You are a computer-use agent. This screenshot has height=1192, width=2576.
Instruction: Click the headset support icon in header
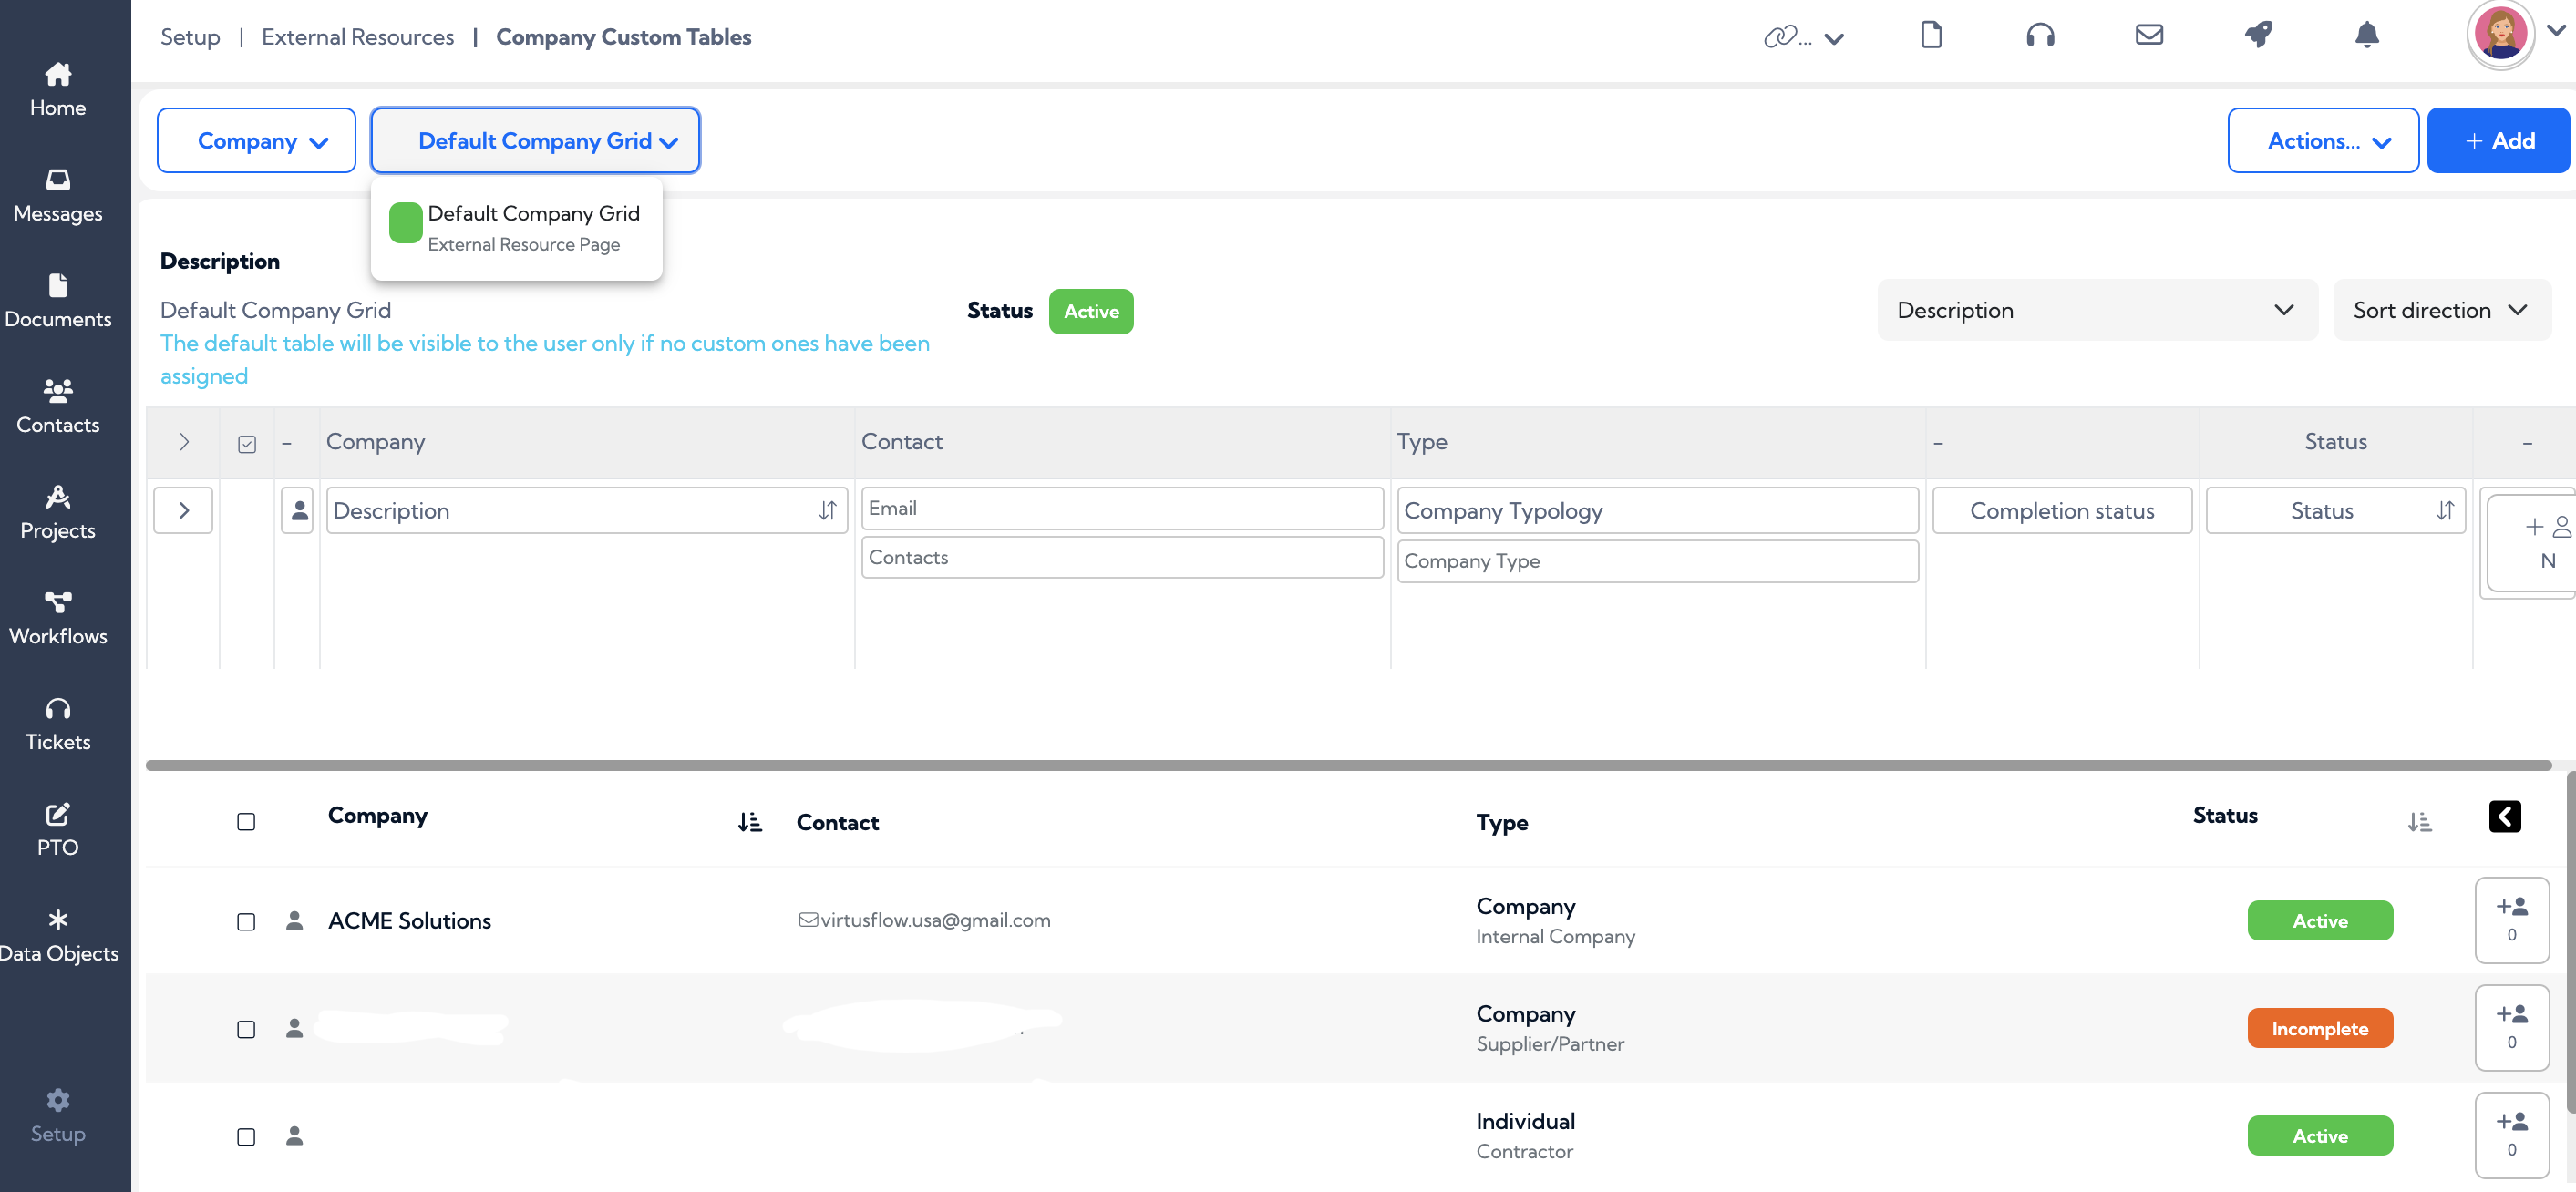pos(2040,36)
